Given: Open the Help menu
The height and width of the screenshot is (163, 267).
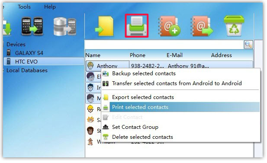Looking at the screenshot, I should (x=50, y=7).
